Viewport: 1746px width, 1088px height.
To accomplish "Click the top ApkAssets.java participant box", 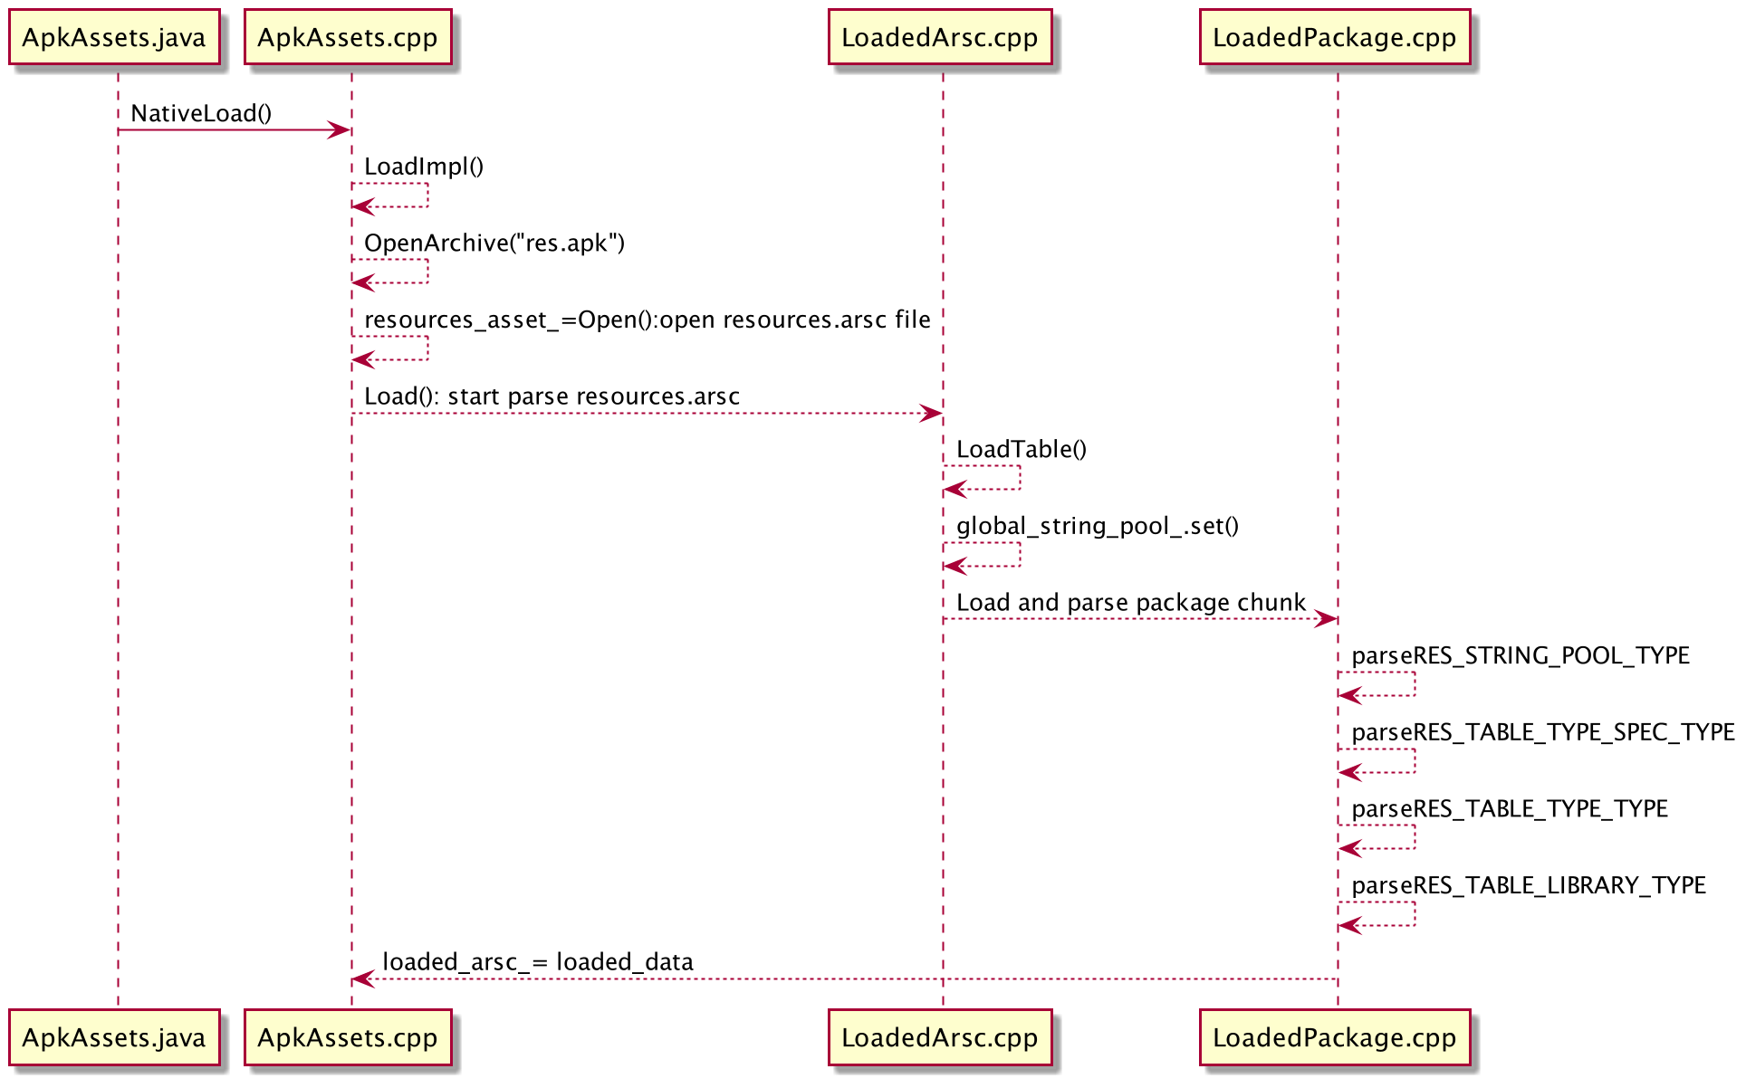I will pos(114,37).
